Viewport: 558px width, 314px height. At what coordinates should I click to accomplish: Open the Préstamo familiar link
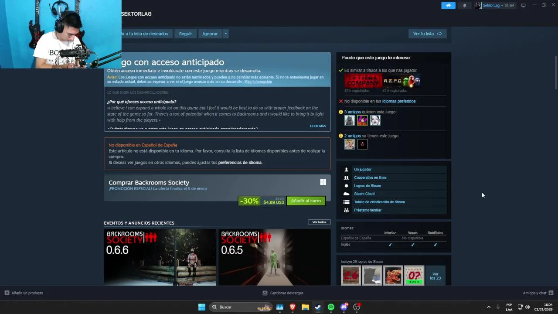point(368,210)
